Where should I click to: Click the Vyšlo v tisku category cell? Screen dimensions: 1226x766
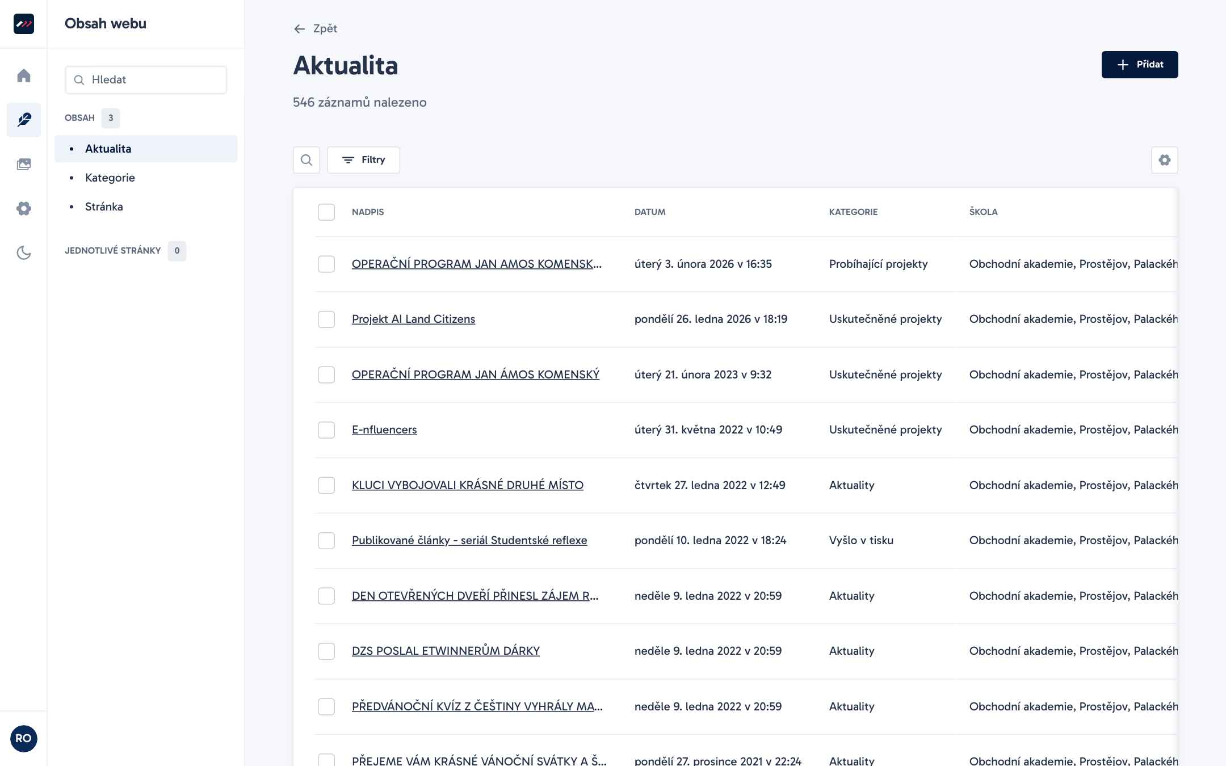861,541
